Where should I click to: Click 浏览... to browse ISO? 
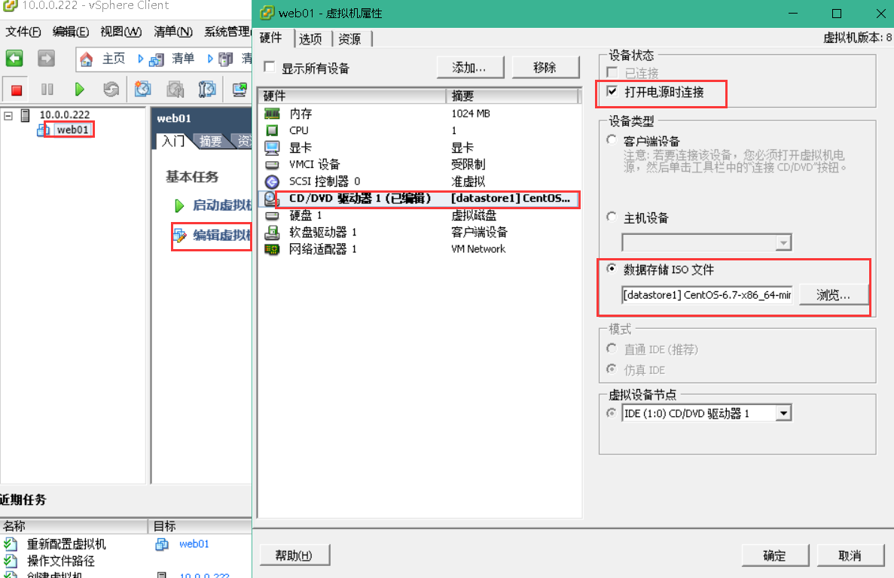(x=833, y=295)
